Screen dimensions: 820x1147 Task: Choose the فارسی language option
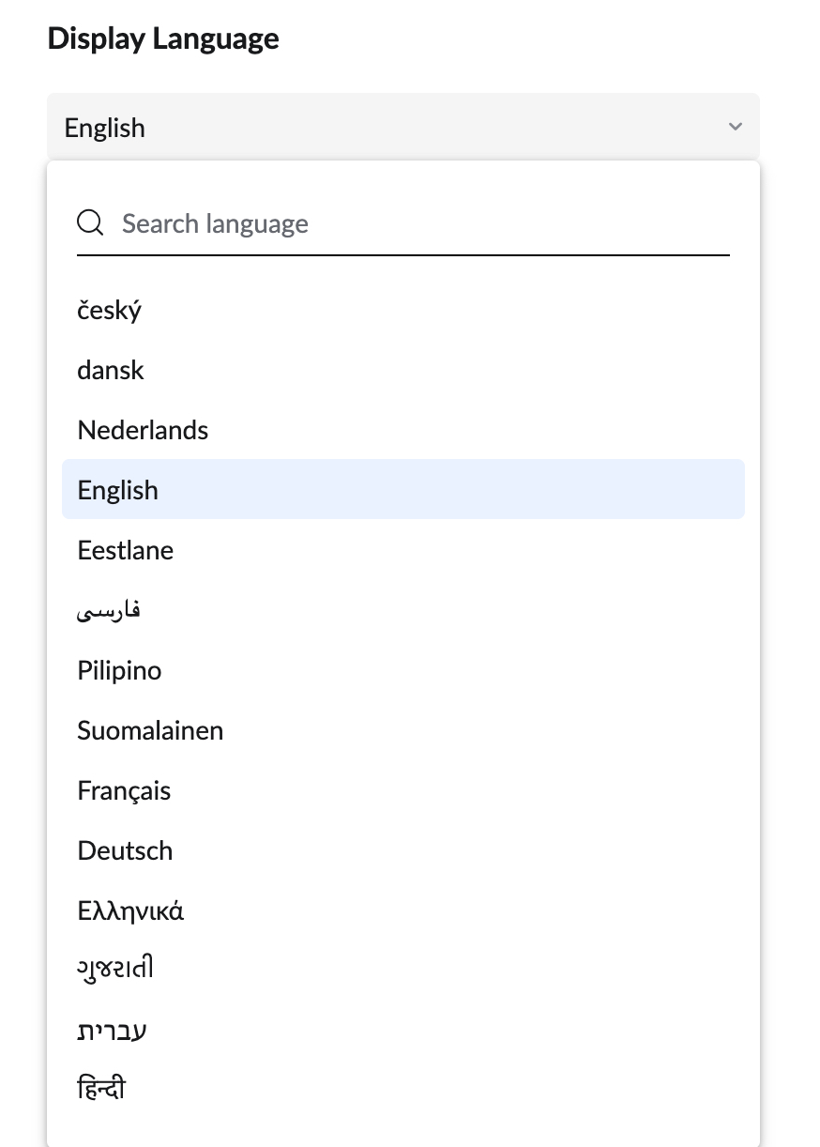tap(108, 609)
